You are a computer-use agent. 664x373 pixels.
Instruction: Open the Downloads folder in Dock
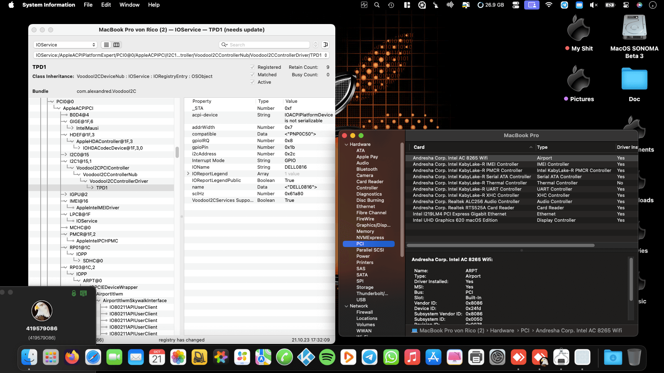click(x=613, y=357)
